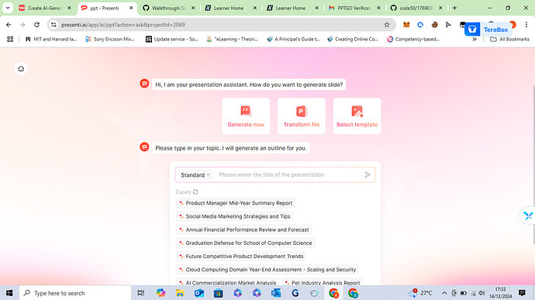Select Future Competitive Product Development Trends

[241, 257]
